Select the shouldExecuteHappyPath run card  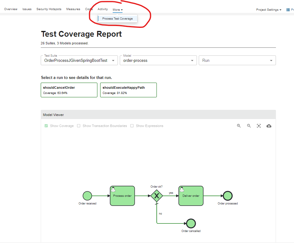click(x=128, y=90)
